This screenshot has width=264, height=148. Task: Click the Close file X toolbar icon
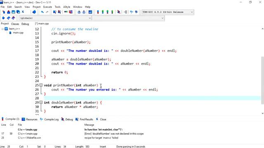tap(23, 12)
